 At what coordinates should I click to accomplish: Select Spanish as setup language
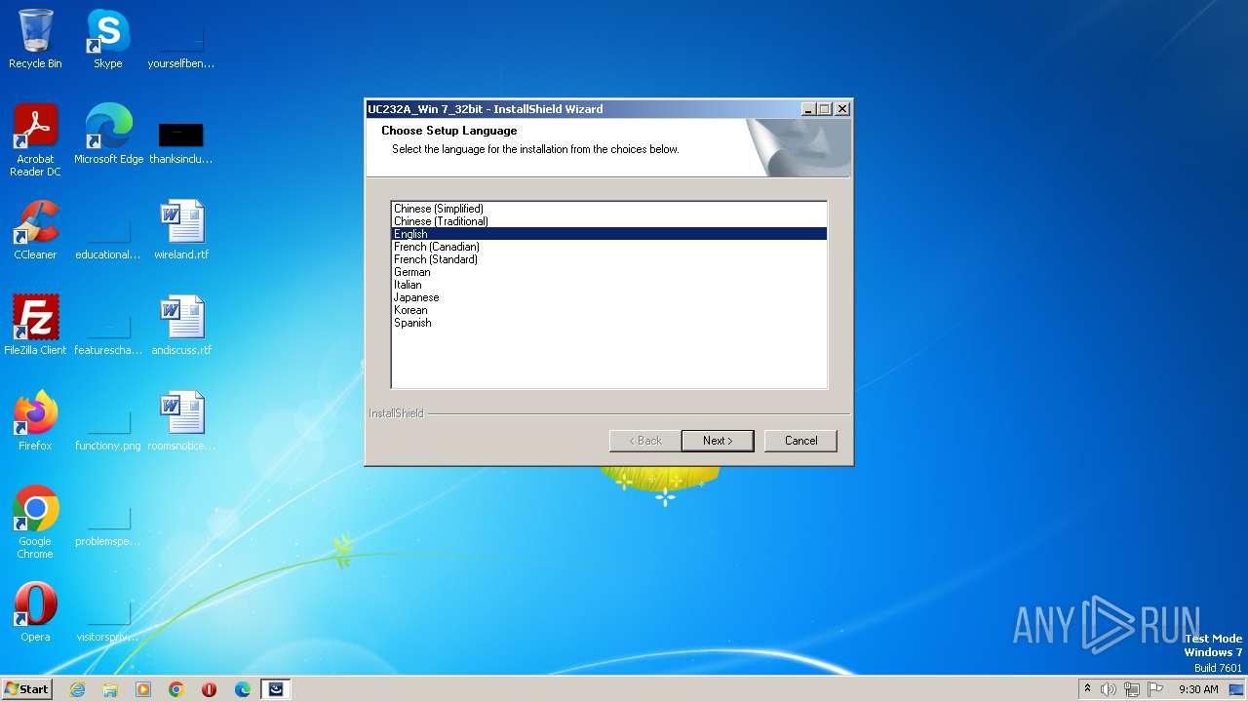(609, 323)
